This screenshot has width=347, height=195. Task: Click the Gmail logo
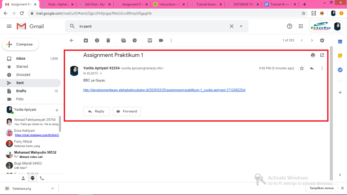click(x=30, y=26)
